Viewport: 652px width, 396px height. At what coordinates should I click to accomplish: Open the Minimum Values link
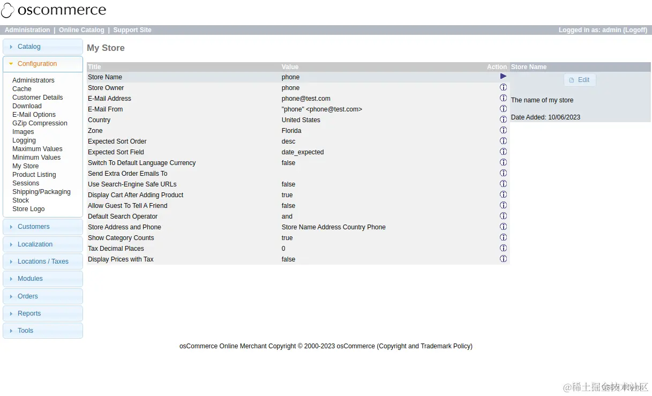[x=36, y=158]
